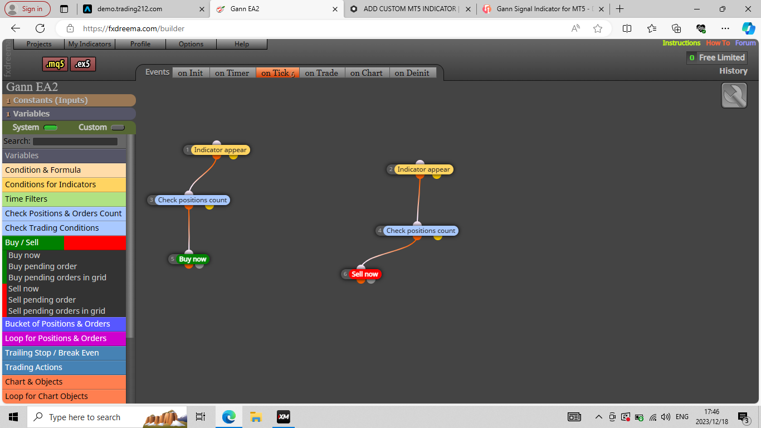Viewport: 761px width, 428px height.
Task: Expand the Time Filters category
Action: 64,199
